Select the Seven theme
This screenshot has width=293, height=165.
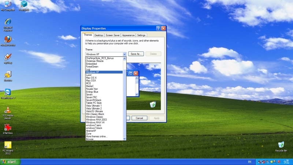point(104,95)
